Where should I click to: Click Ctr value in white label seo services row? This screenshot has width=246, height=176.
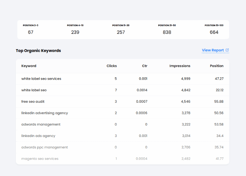143,79
